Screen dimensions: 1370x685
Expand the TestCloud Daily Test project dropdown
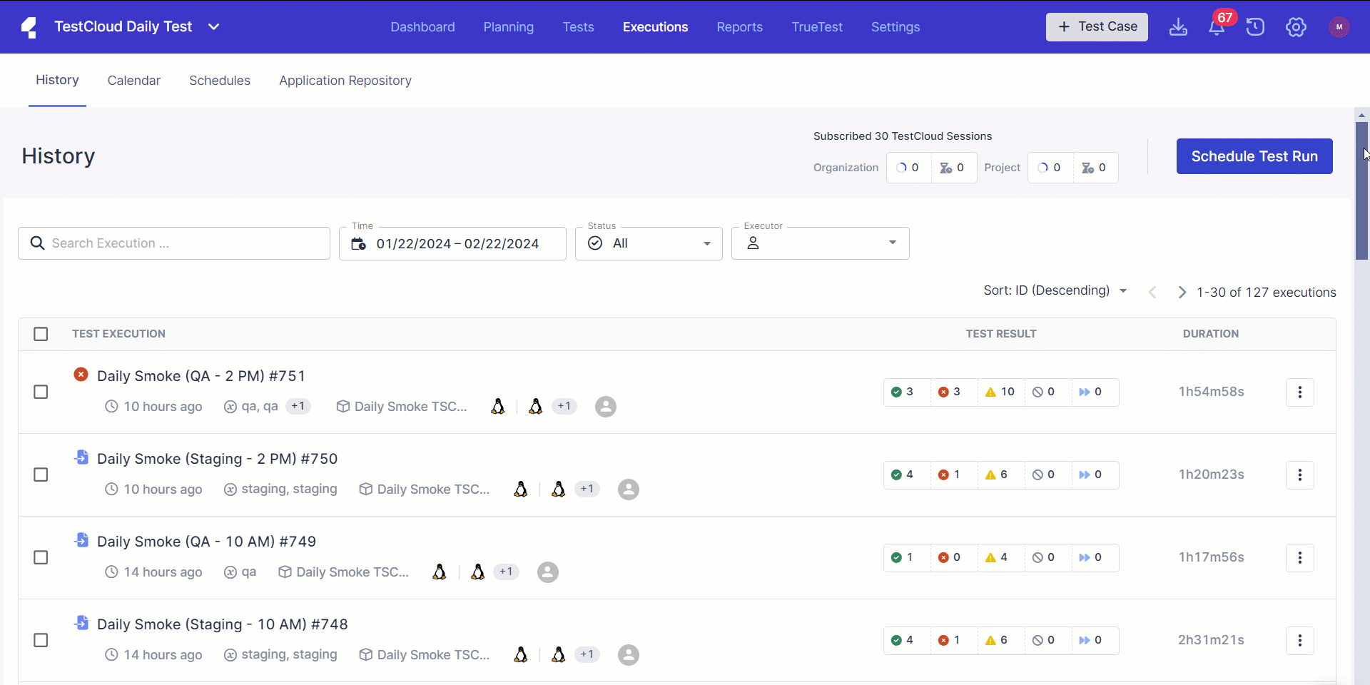click(213, 27)
